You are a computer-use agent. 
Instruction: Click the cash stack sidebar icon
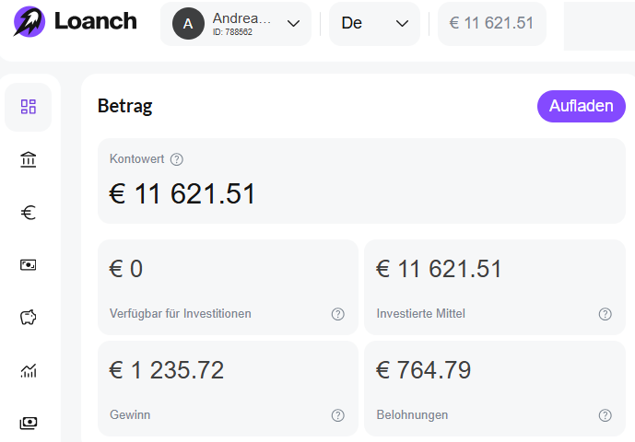tap(28, 423)
